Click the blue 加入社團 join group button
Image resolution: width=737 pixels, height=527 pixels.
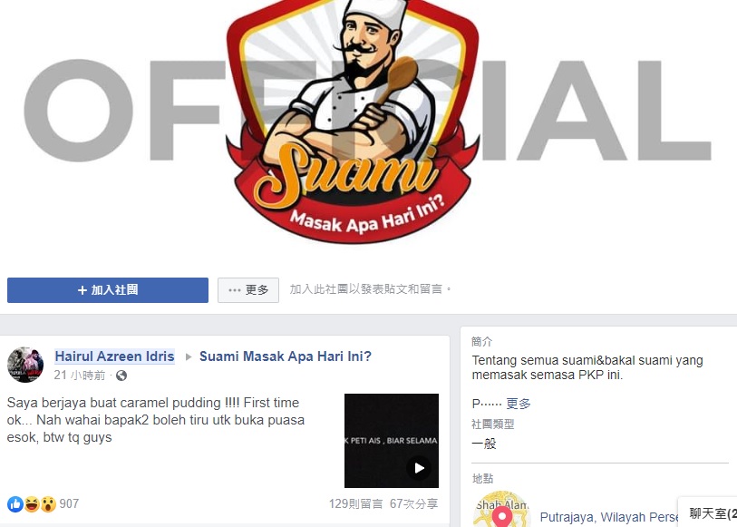[x=108, y=290]
